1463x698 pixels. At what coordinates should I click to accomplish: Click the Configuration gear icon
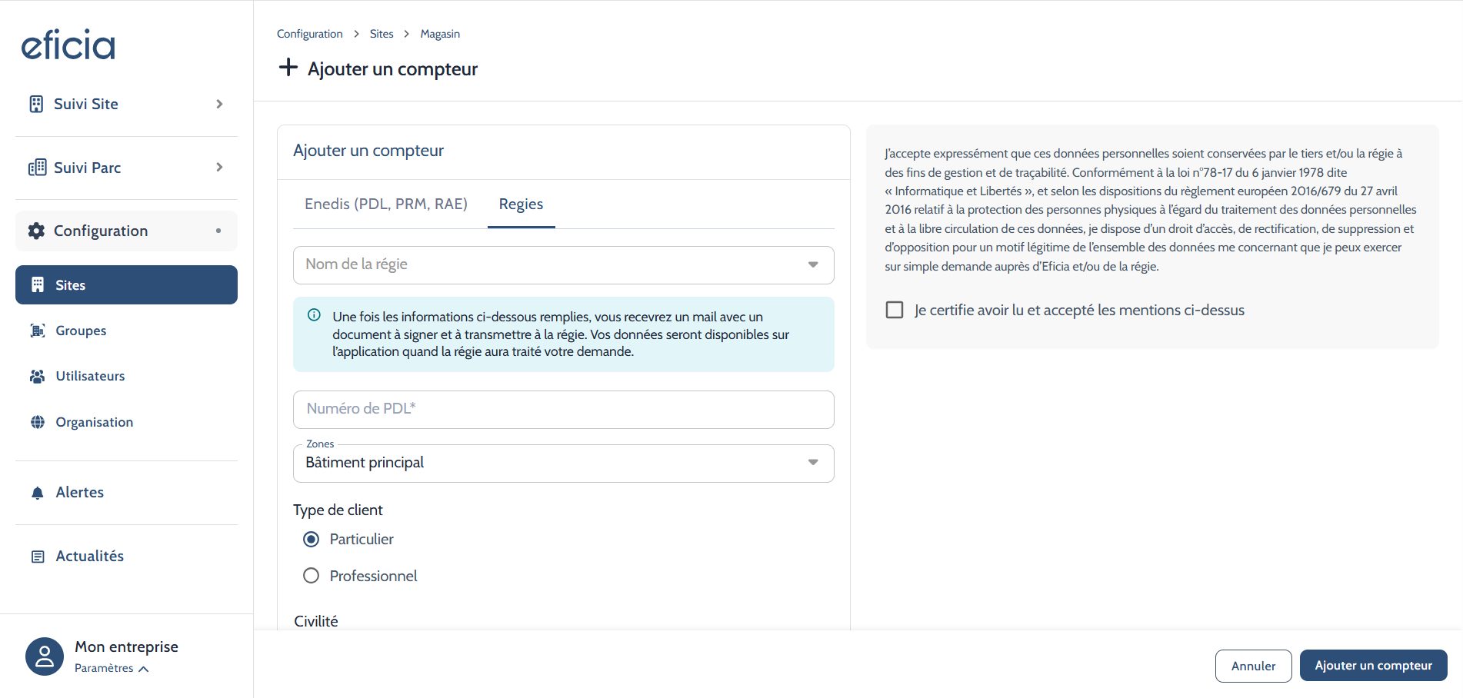36,231
